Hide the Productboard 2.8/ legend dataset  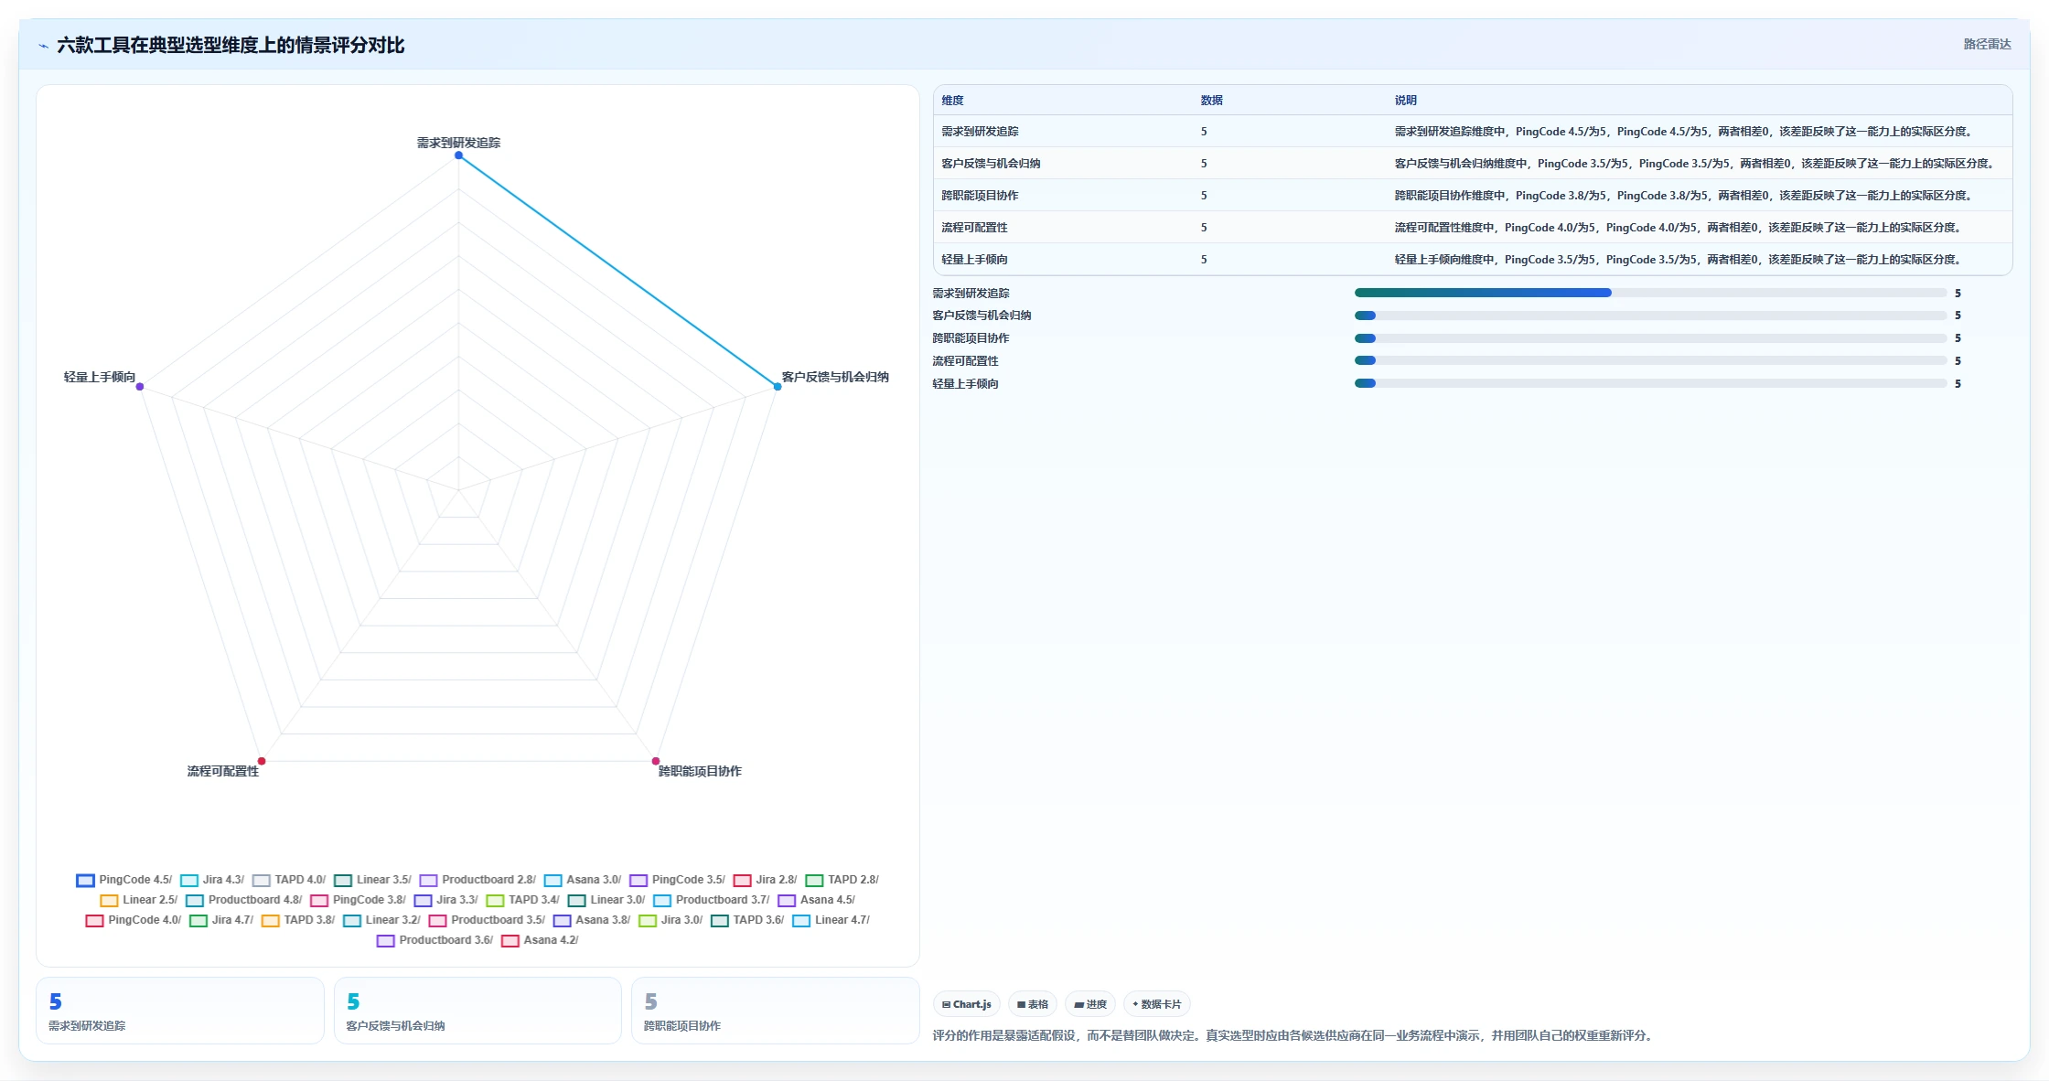tap(477, 880)
